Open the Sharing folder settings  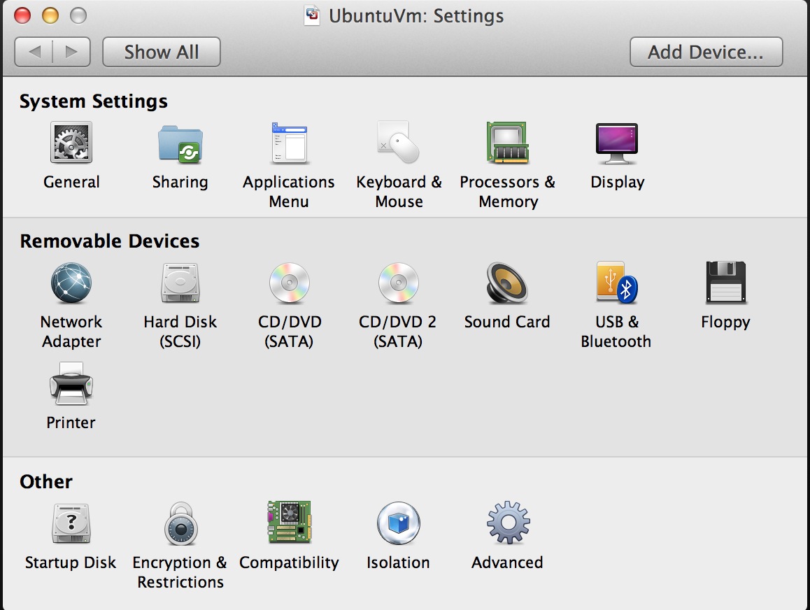point(180,143)
